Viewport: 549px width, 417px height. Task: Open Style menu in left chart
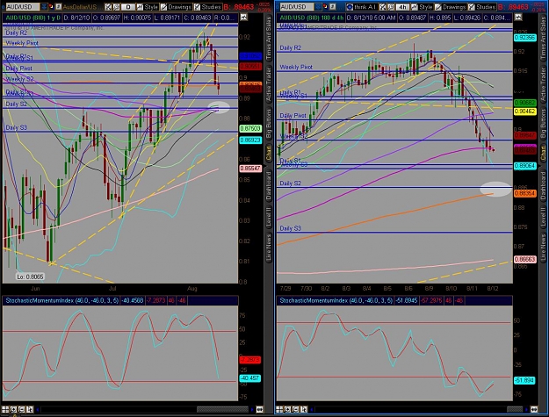[147, 7]
